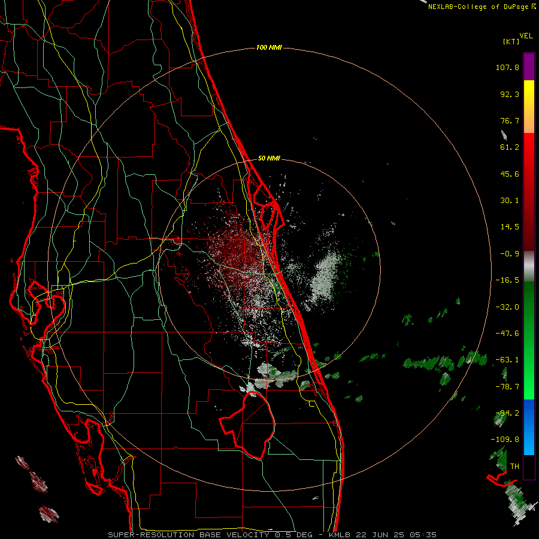
Task: Select the 107.8 value on velocity scale
Action: (507, 67)
